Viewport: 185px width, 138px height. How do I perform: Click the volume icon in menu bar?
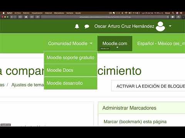point(130,13)
